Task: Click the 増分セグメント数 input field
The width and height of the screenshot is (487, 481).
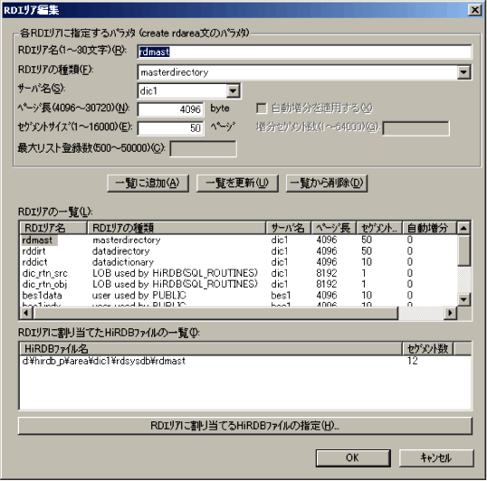Action: point(415,127)
